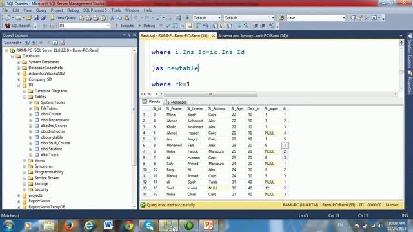Click in the query editor on newtable
Screen dimensions: 413x232
pyautogui.click(x=183, y=68)
